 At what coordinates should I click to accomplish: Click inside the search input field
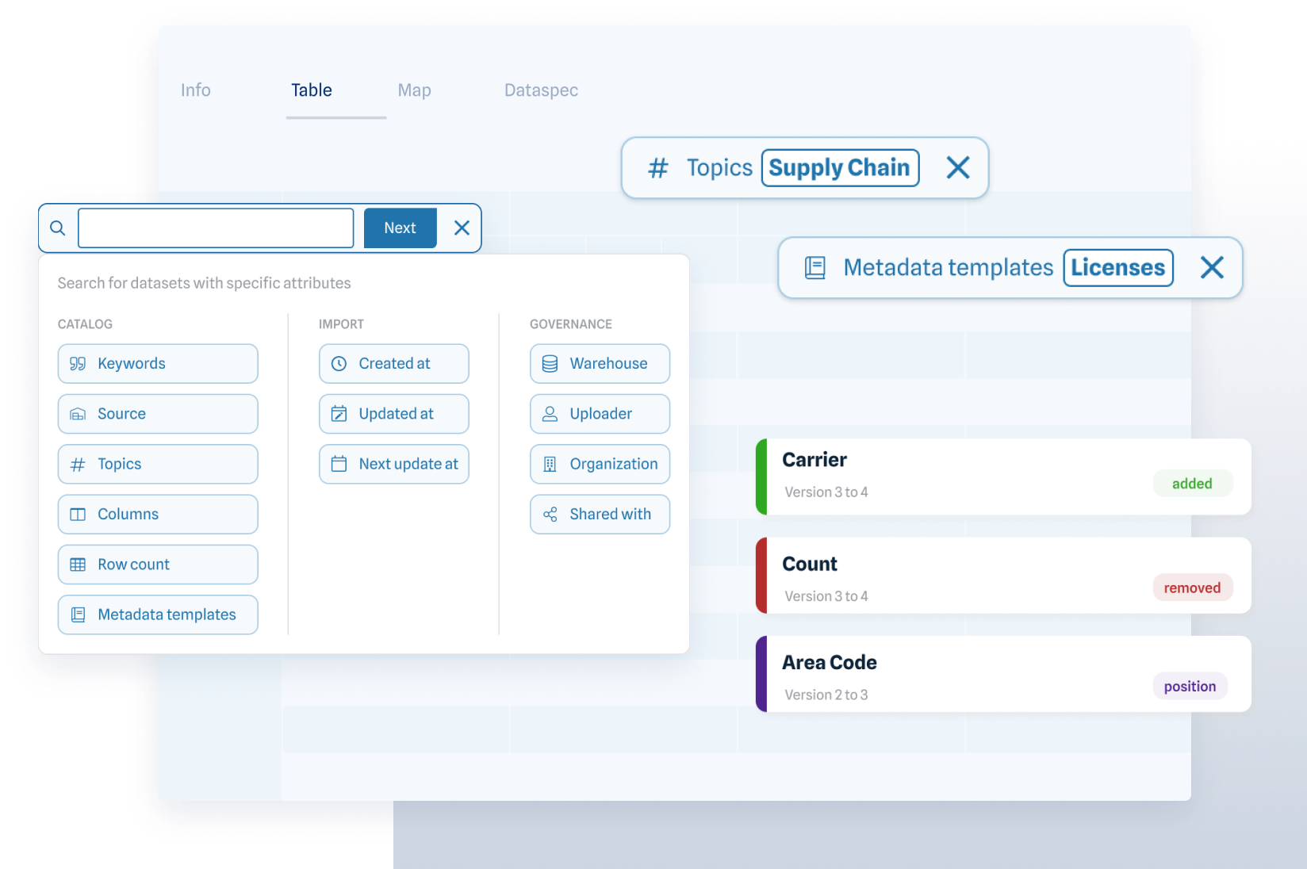pyautogui.click(x=216, y=228)
